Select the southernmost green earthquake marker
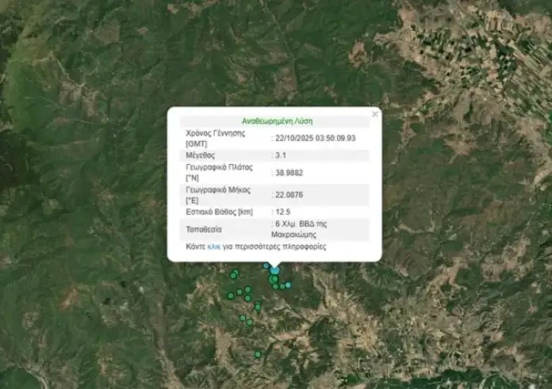 pyautogui.click(x=258, y=354)
